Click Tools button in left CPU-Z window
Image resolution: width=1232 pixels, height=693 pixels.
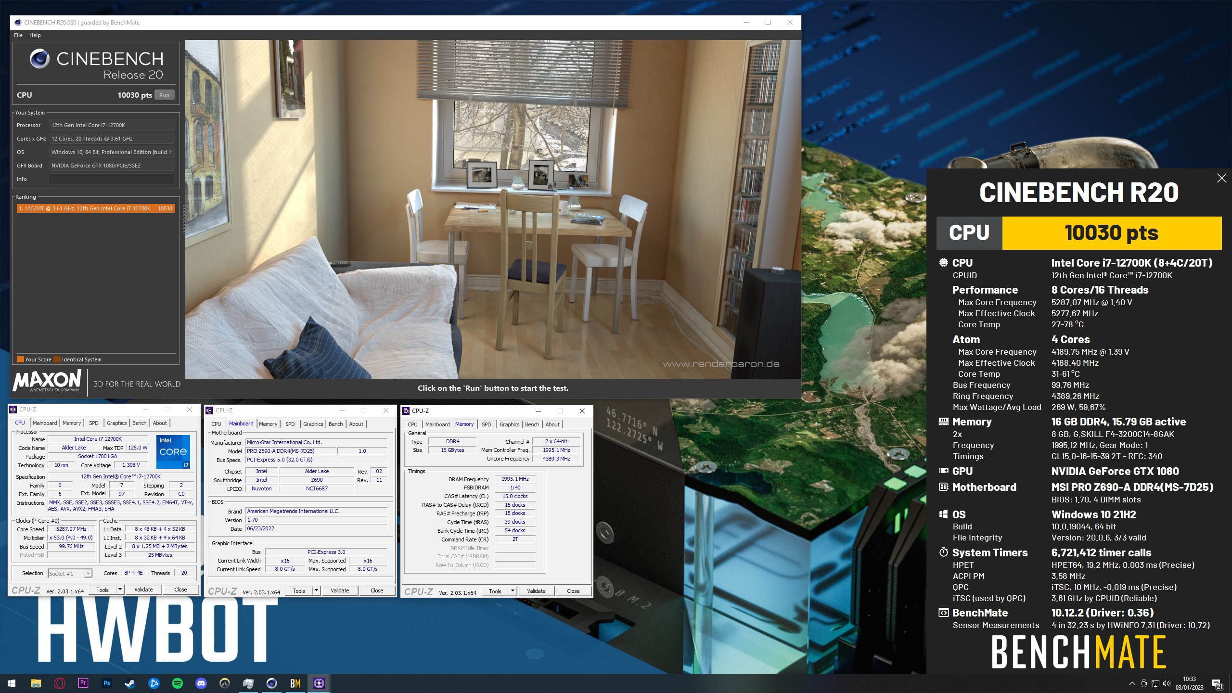[103, 590]
